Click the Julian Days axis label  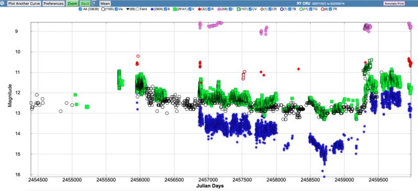pyautogui.click(x=211, y=186)
